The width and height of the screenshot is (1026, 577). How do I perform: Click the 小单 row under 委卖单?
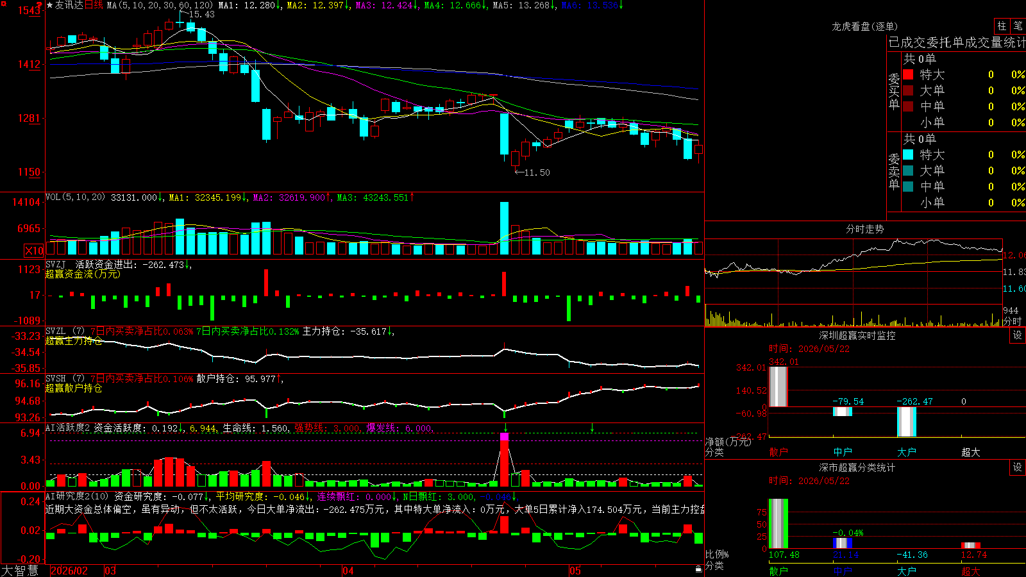click(963, 203)
